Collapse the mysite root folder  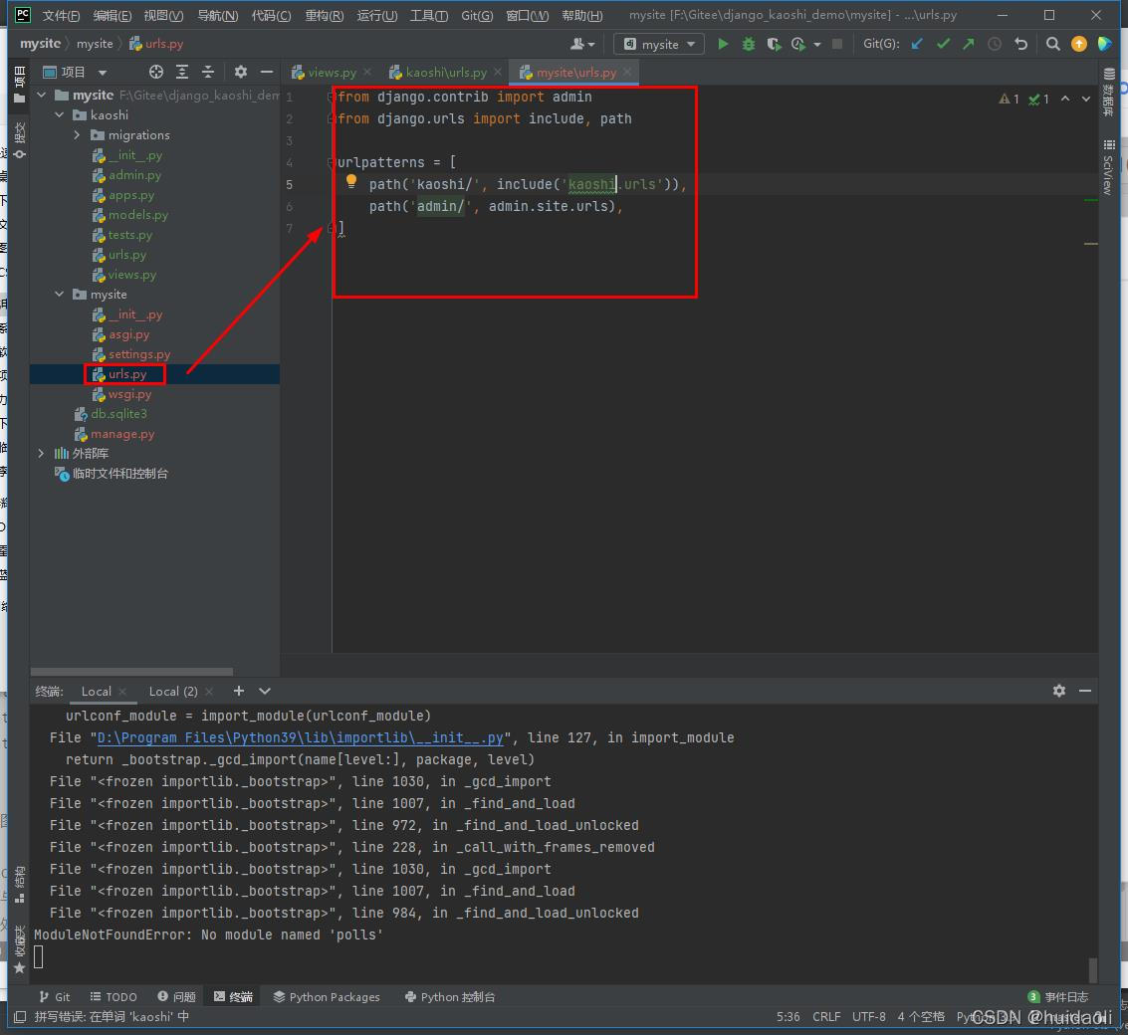42,95
